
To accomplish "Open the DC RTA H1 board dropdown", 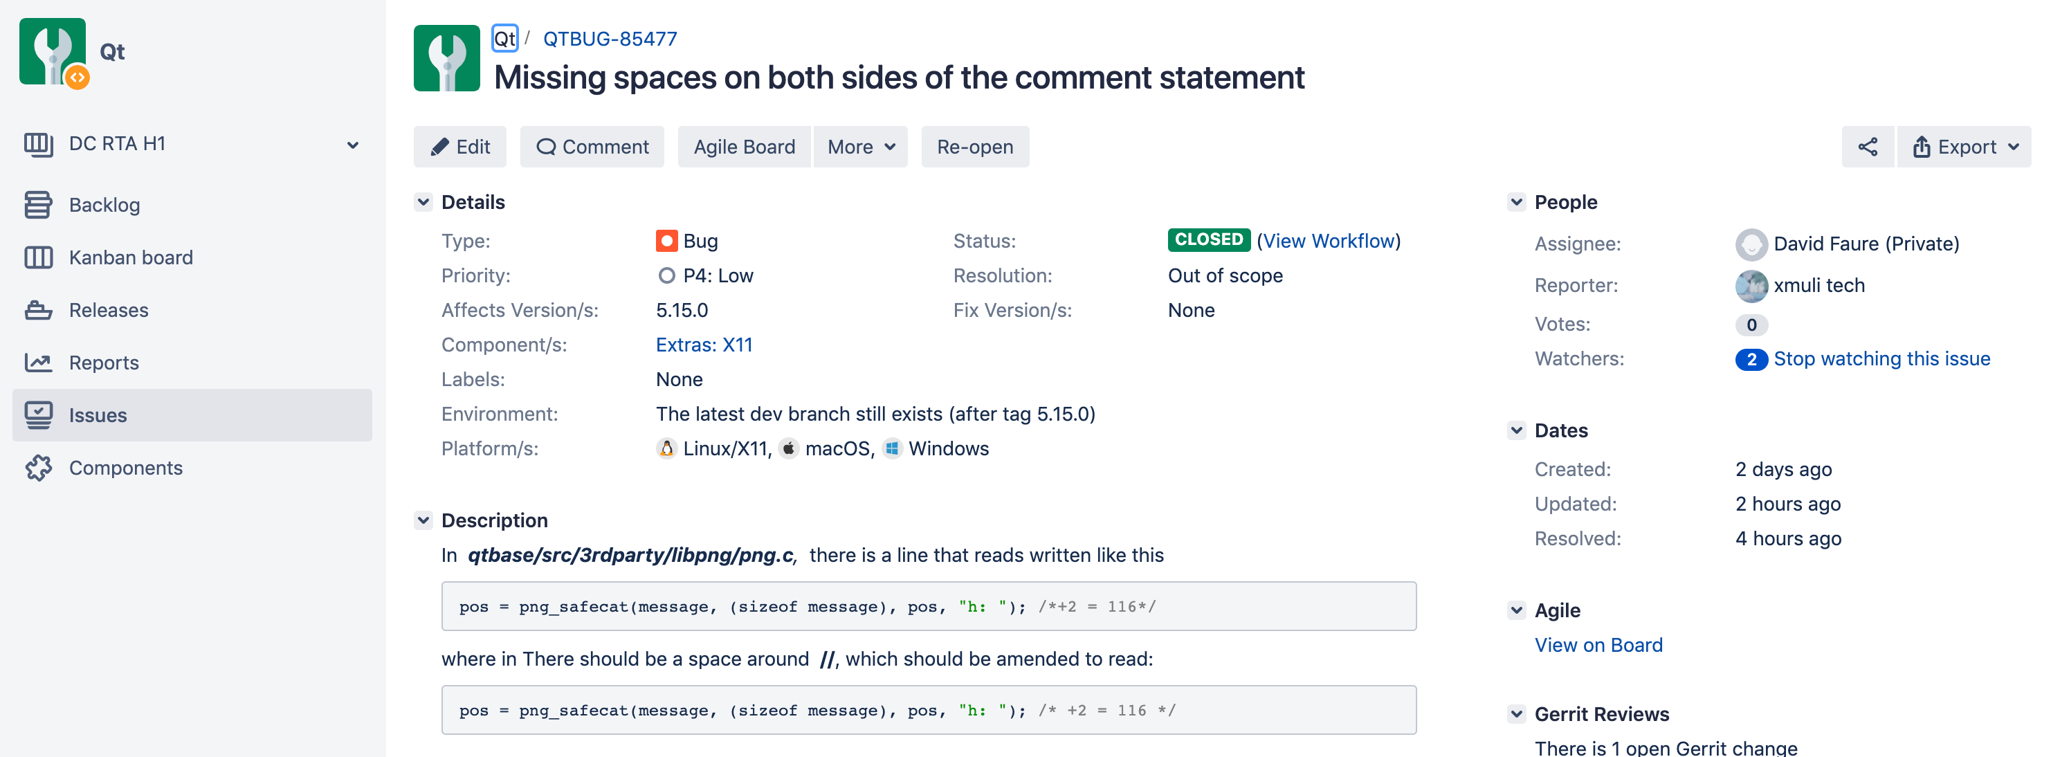I will tap(352, 145).
